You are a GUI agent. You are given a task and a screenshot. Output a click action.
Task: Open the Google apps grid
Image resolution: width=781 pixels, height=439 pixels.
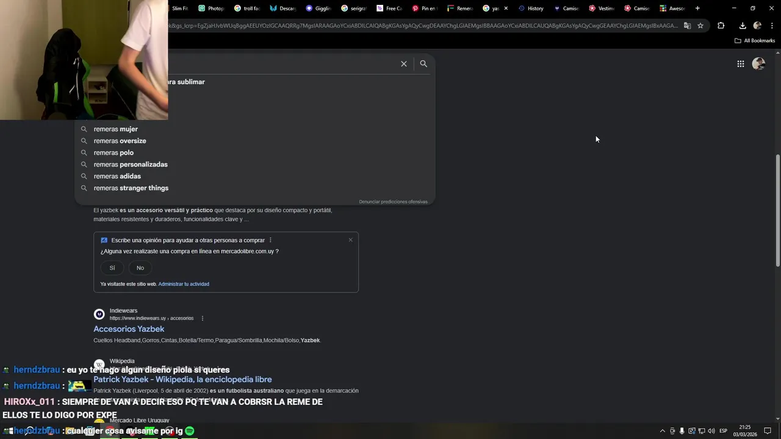click(x=740, y=64)
